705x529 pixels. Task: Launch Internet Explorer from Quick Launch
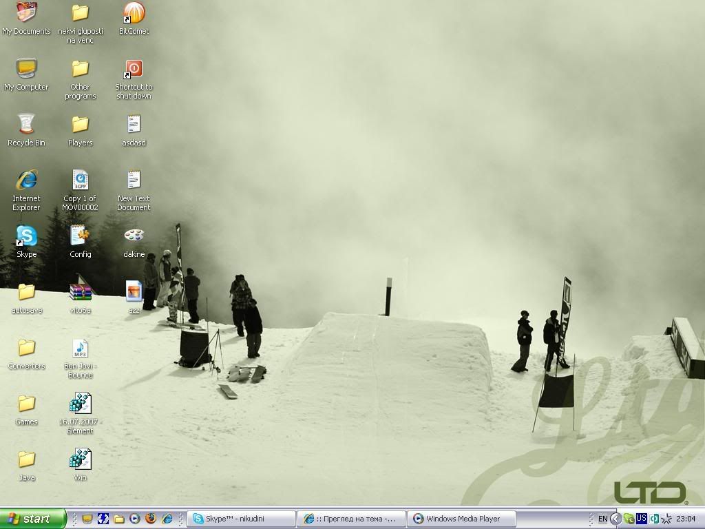(167, 519)
